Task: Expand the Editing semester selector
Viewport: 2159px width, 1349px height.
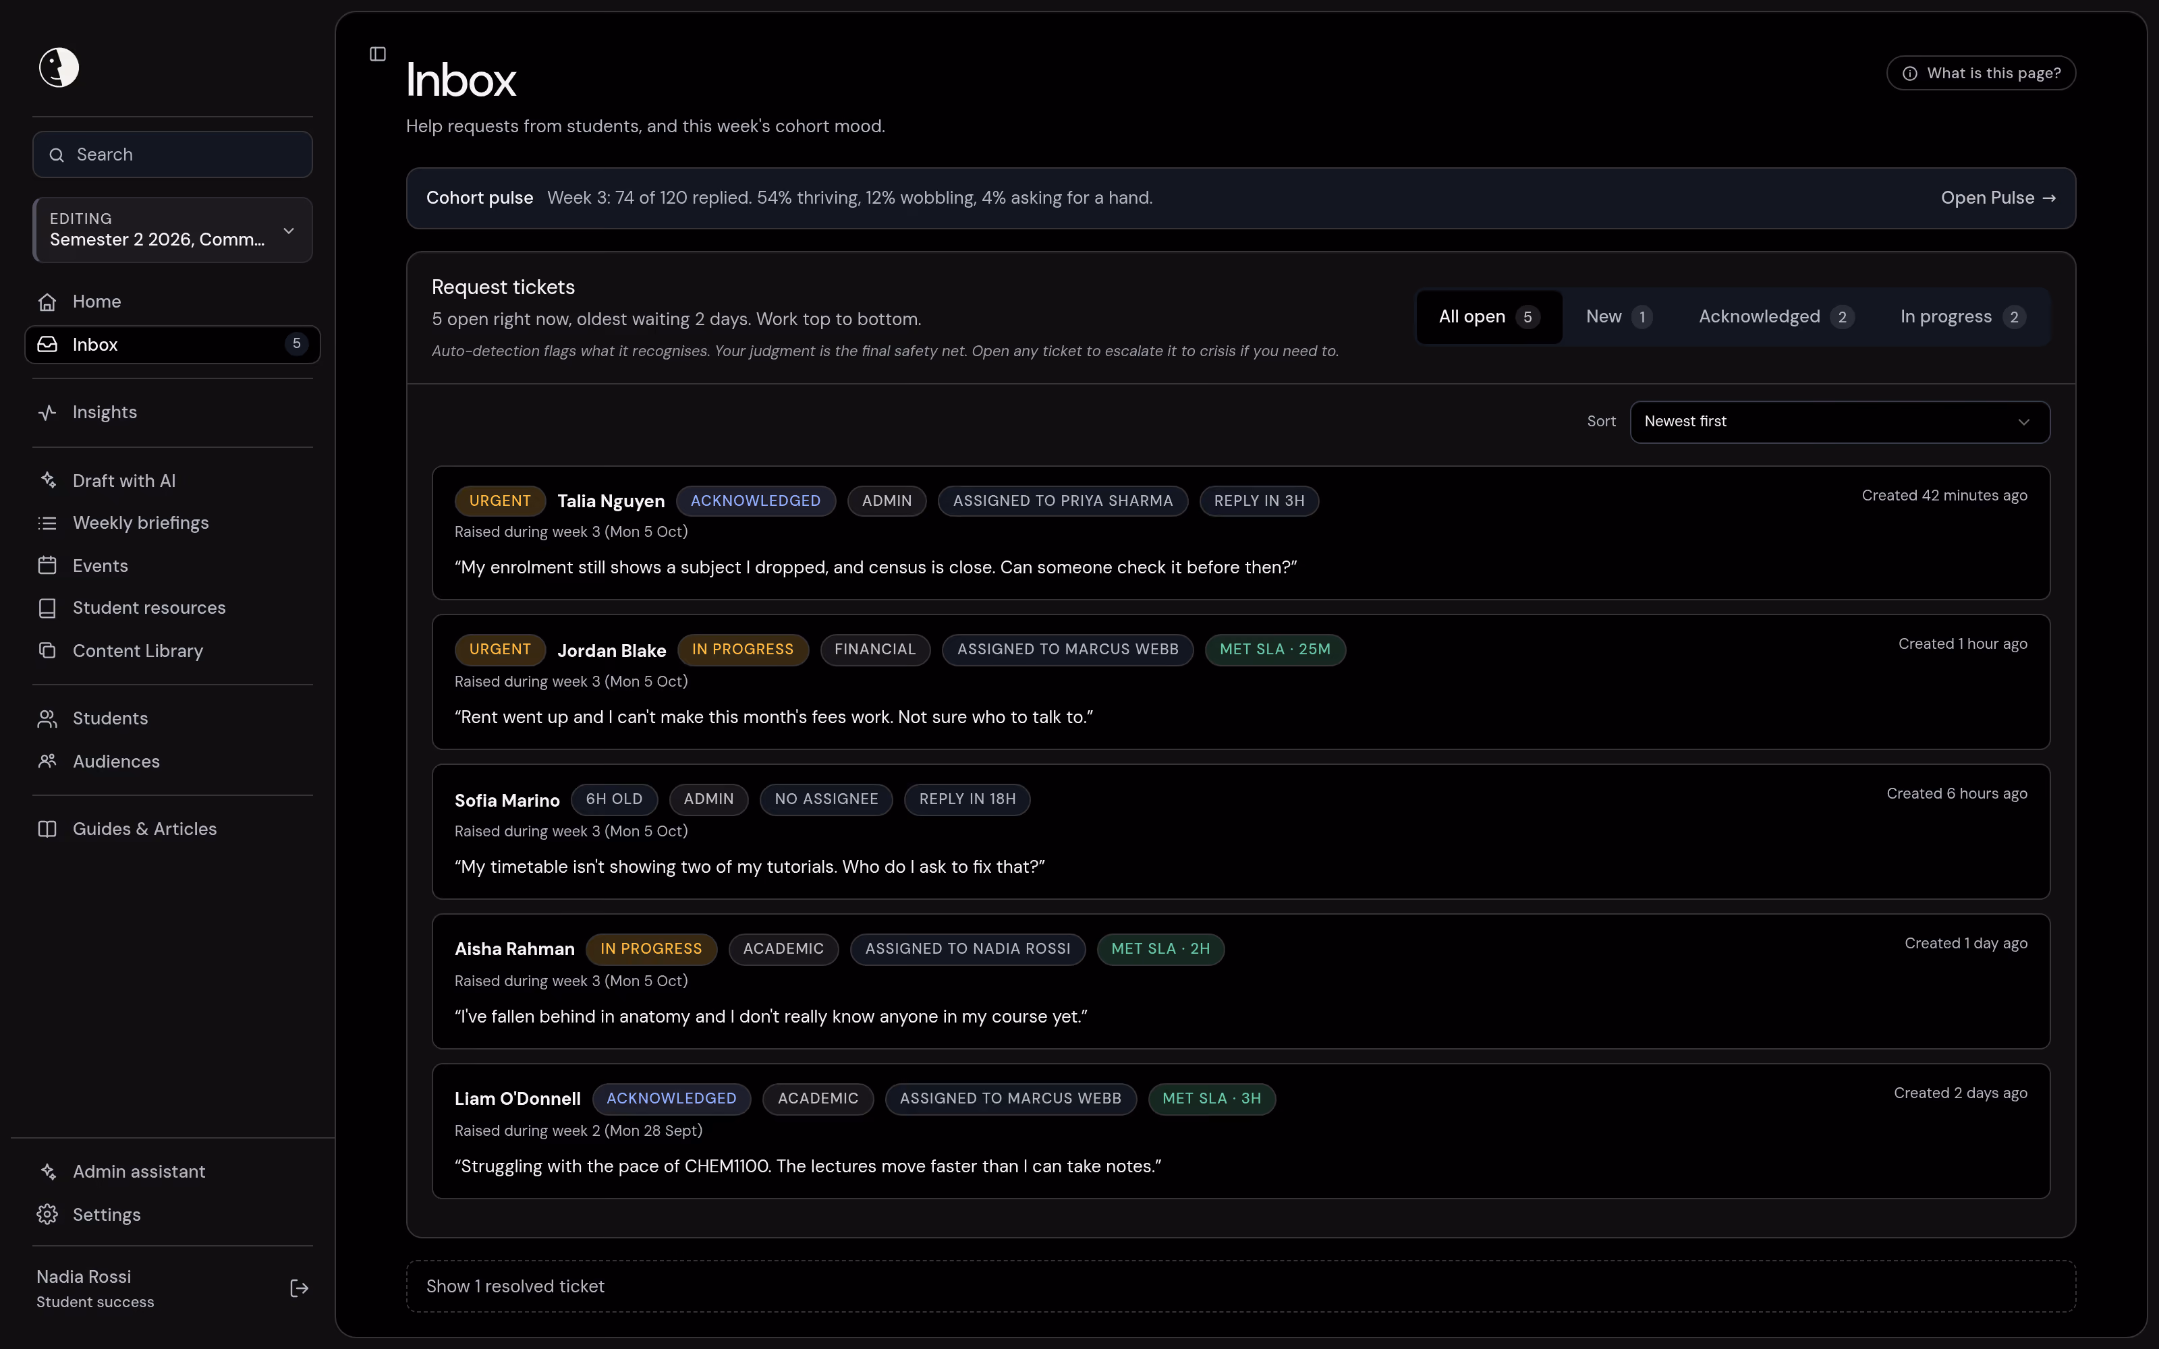Action: 172,230
